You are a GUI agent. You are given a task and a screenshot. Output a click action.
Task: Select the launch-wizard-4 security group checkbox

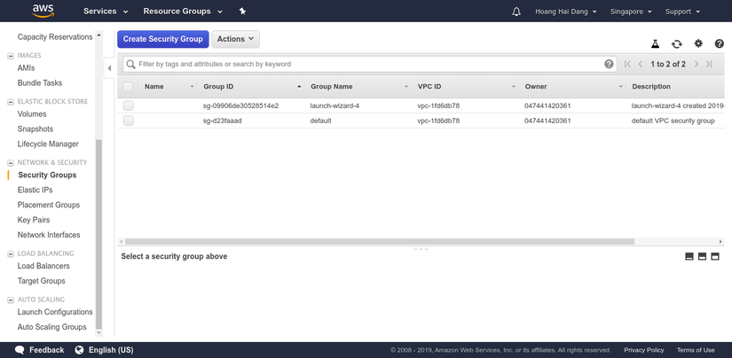129,105
